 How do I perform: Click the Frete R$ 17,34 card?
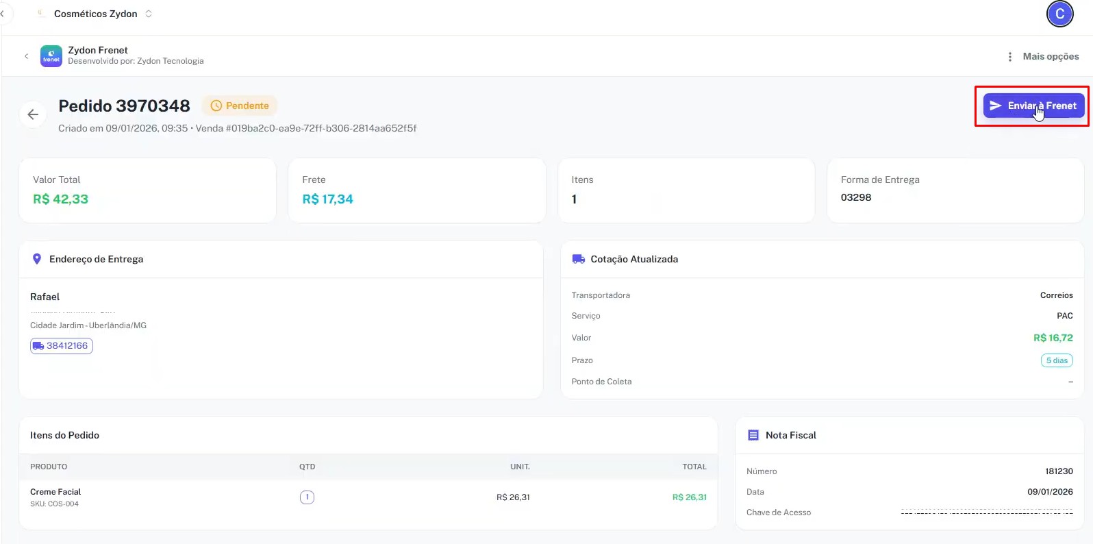pyautogui.click(x=416, y=190)
